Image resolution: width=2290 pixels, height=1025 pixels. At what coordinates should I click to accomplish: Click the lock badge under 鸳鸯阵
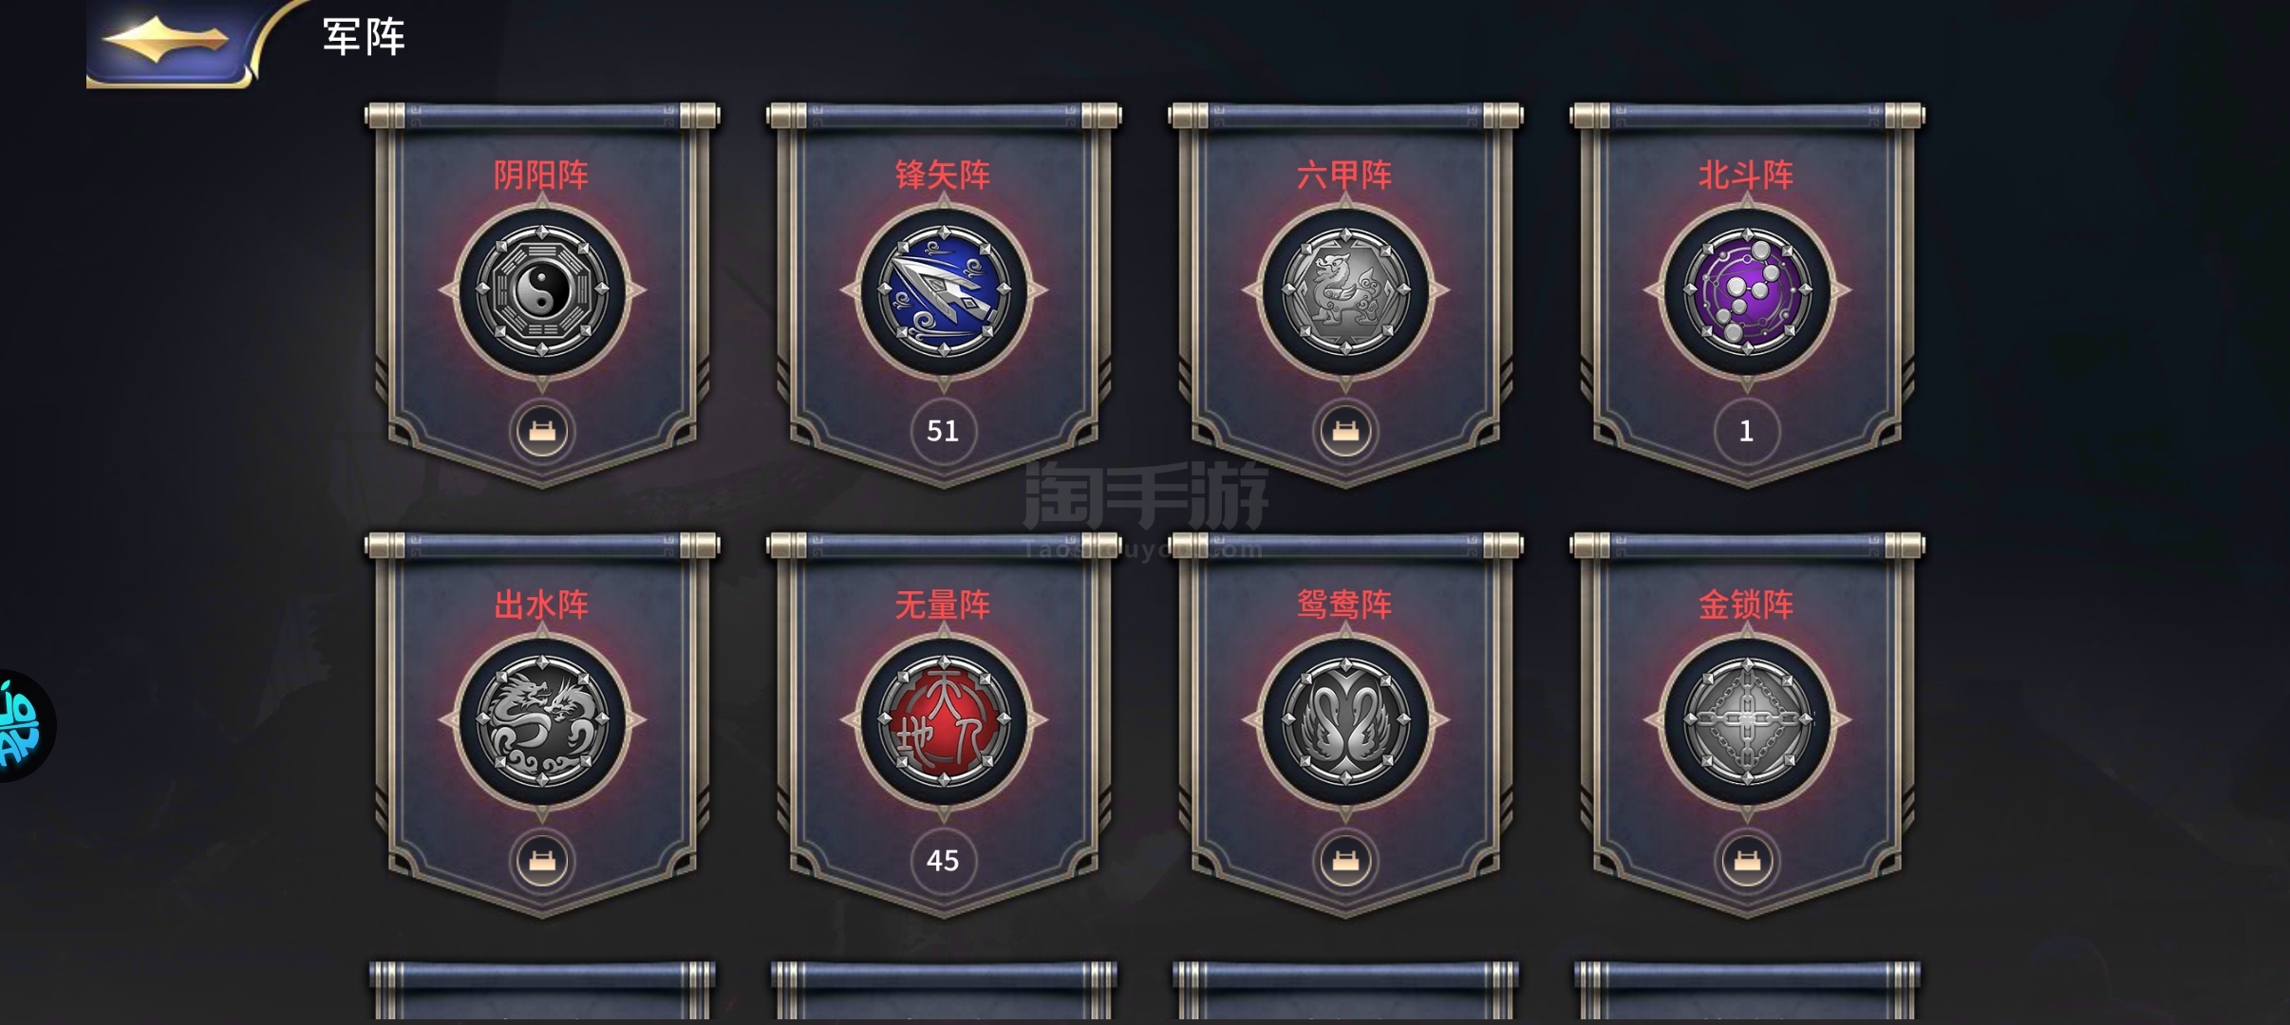pos(1345,861)
